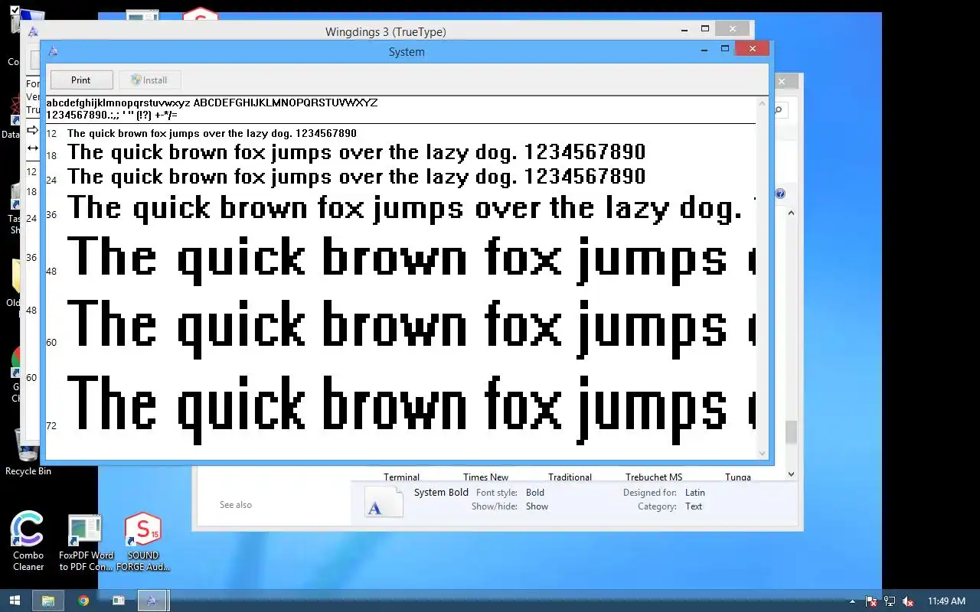Close the System font viewer window

click(752, 49)
